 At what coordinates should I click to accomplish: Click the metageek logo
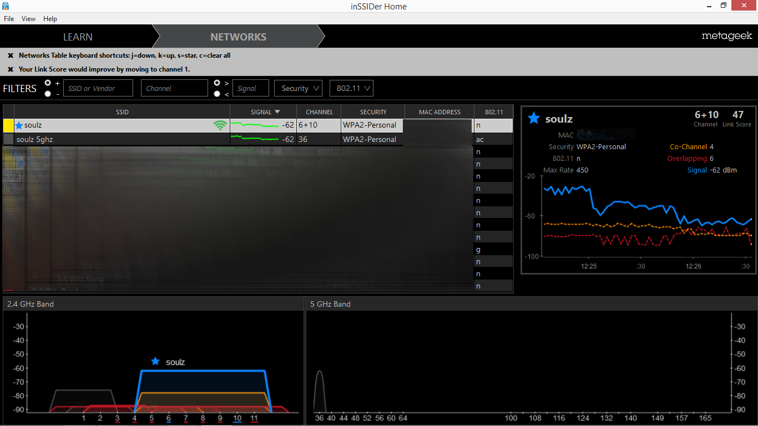point(726,36)
